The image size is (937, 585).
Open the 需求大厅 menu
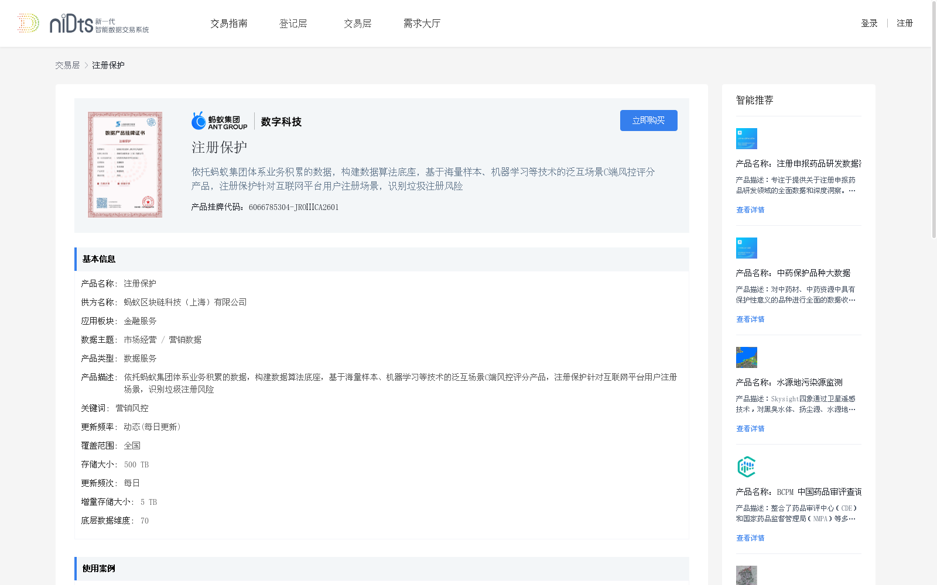coord(422,23)
